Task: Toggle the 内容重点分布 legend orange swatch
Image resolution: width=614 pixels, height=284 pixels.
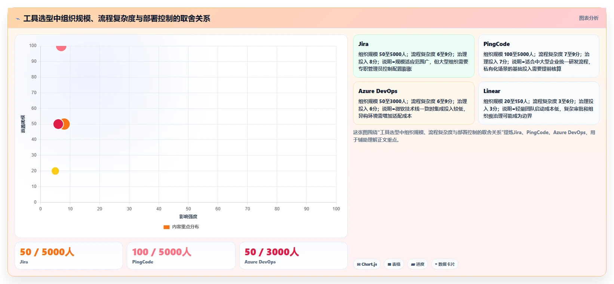Action: tap(166, 227)
